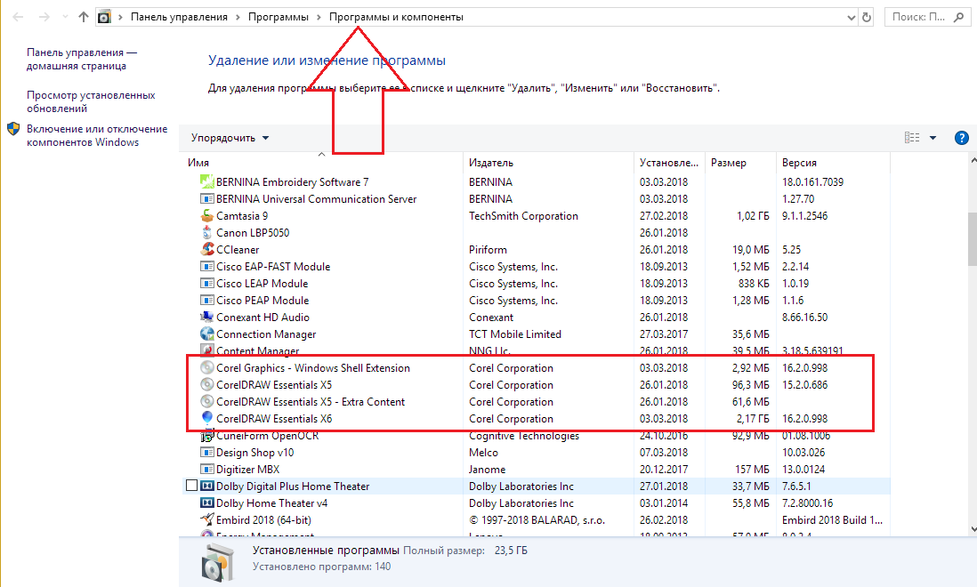
Task: Click the CorelDRAW Essentials X6 icon
Action: point(206,419)
